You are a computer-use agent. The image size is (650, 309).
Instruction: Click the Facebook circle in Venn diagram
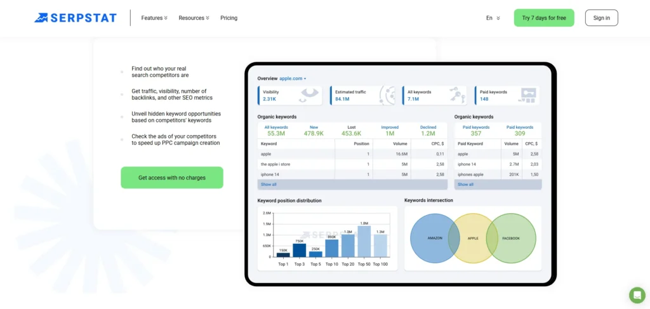tap(511, 238)
